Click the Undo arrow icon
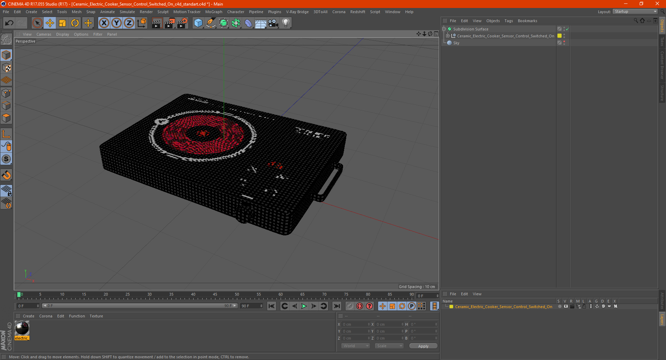The image size is (666, 360). point(9,23)
